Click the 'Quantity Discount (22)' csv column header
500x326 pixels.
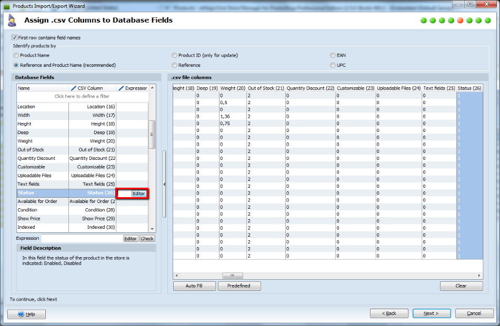point(311,88)
